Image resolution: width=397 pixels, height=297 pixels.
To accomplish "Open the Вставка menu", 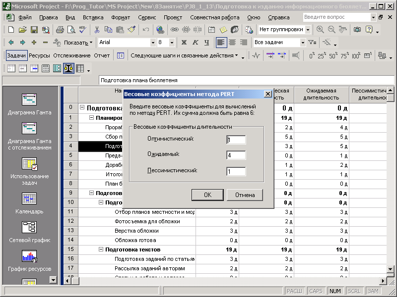I will coord(93,17).
